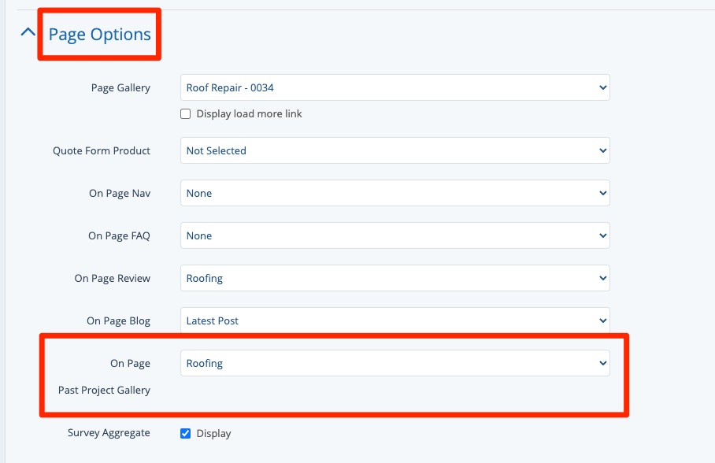Click the Quote Form Product label
Image resolution: width=715 pixels, height=463 pixels.
tap(102, 150)
